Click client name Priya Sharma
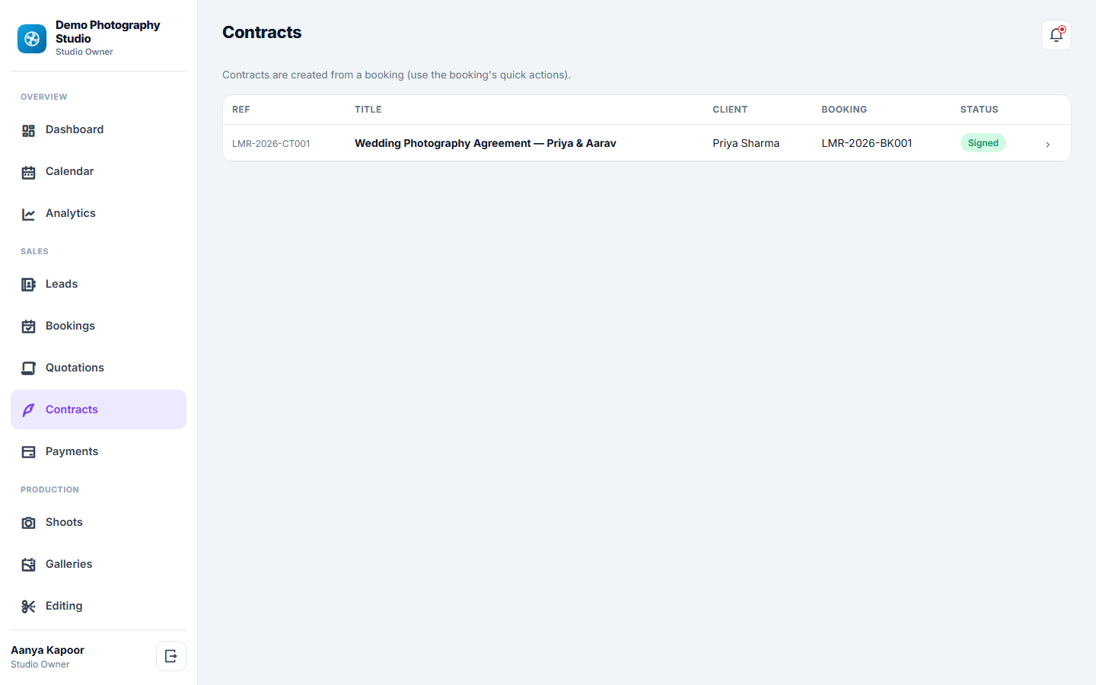The image size is (1096, 685). 746,143
